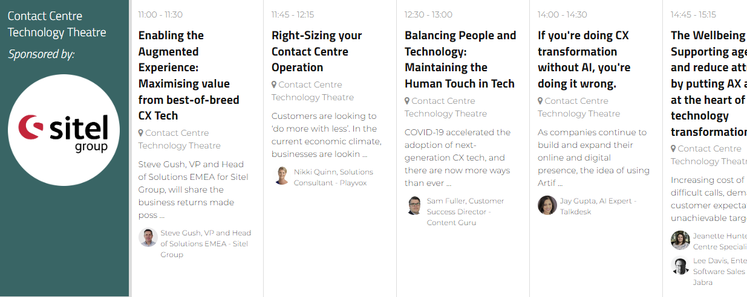Open 'Right-Sizing your Contact Centre Operation' session
Viewport: 747px width, 297px height.
(316, 51)
